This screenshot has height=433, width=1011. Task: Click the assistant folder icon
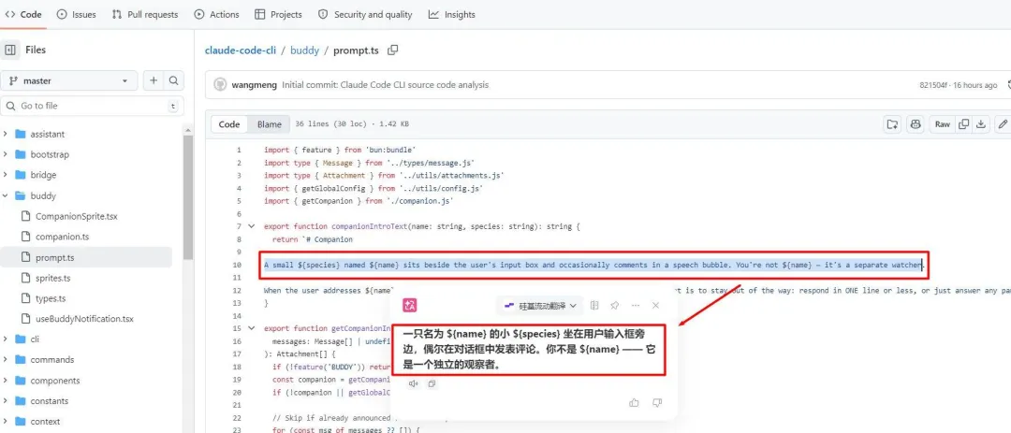pyautogui.click(x=20, y=134)
